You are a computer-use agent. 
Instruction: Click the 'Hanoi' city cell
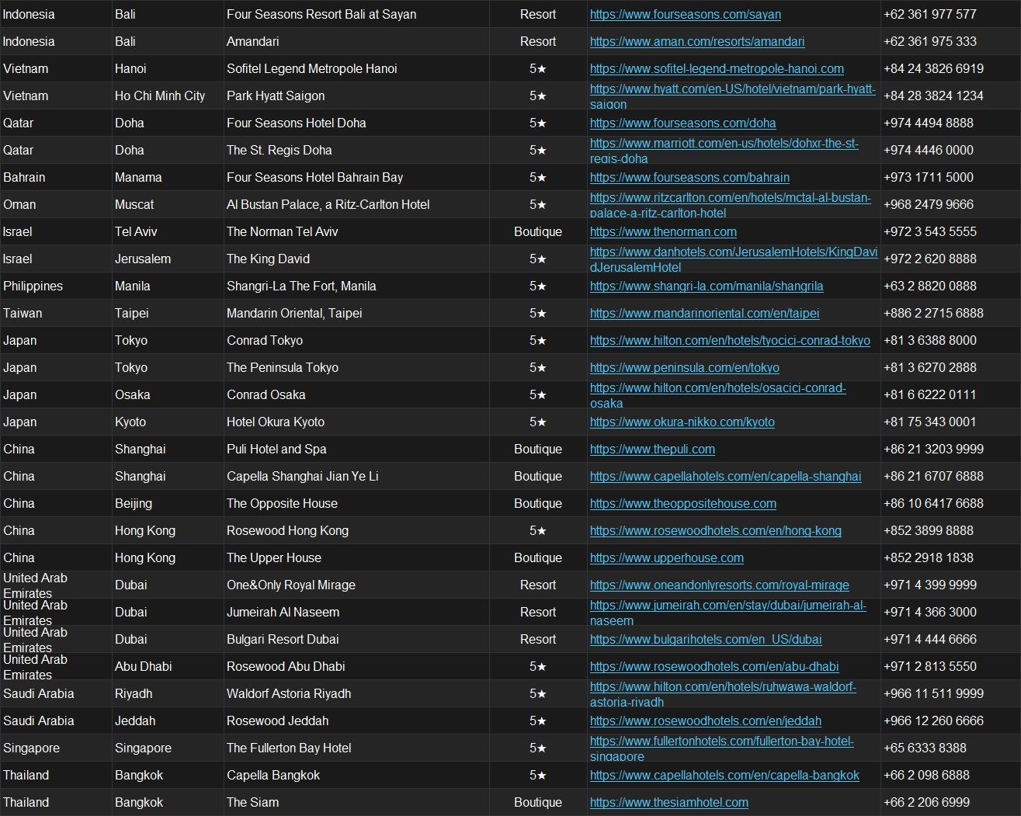coord(168,69)
